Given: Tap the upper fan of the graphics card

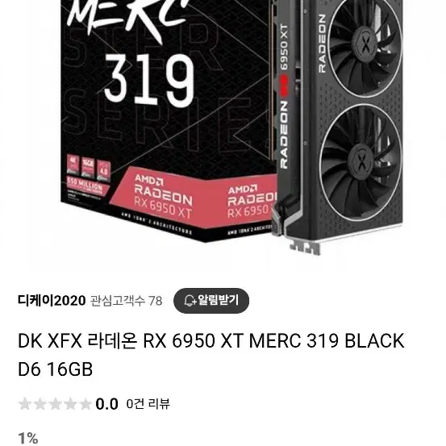Looking at the screenshot, I should (x=365, y=47).
